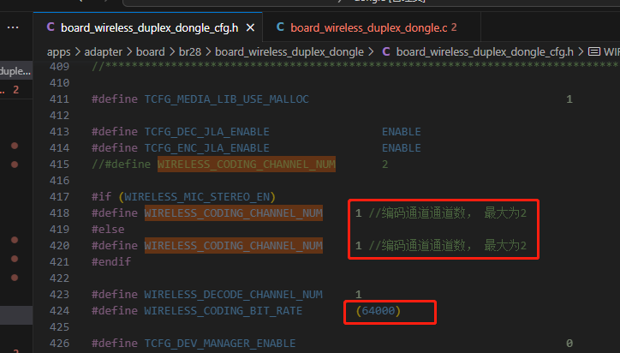
Task: Click TCFG_ENC_JLA_ENABLE macro name
Action: point(206,148)
